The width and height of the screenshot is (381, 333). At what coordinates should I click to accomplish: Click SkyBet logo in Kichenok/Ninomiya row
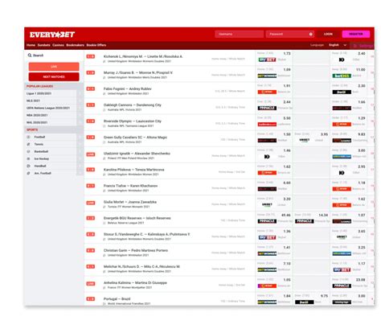coord(267,60)
